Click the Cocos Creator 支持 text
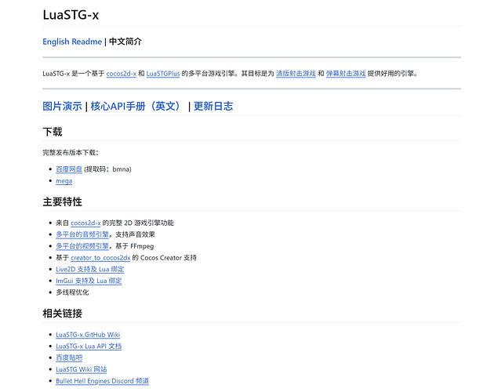494x392 pixels. point(169,258)
